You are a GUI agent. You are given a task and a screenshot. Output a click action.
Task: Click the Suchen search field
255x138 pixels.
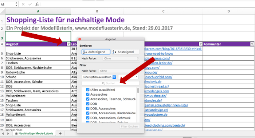click(x=111, y=83)
